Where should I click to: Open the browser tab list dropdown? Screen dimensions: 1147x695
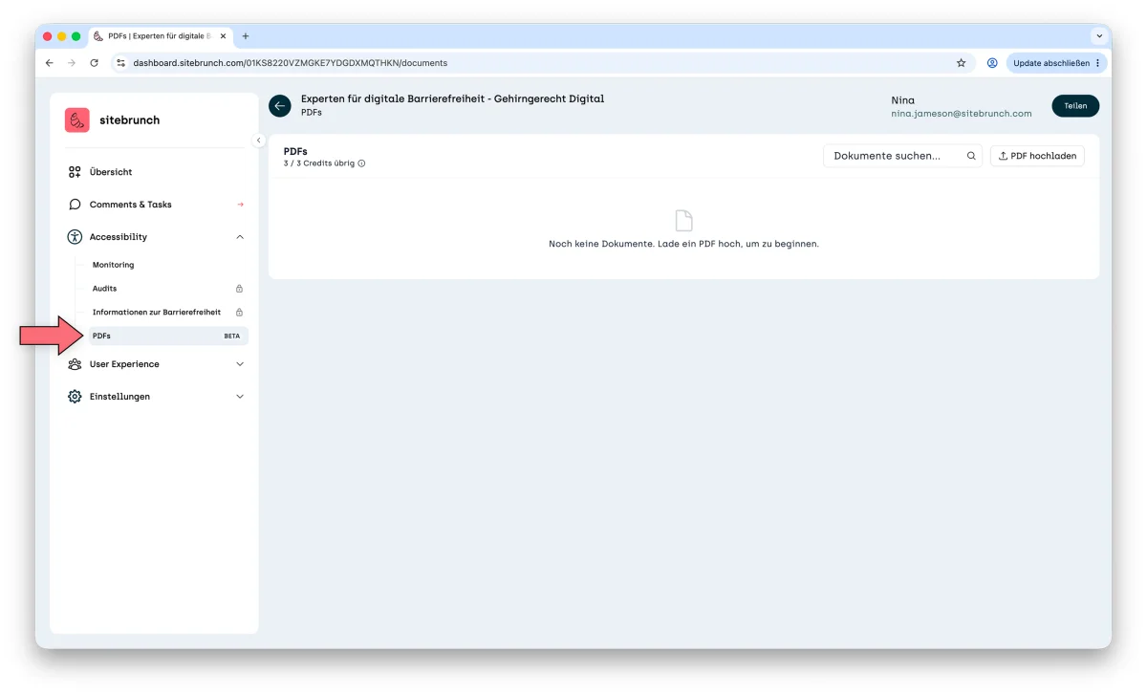[x=1099, y=36]
